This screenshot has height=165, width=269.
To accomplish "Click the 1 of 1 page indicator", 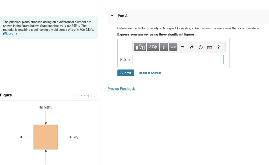I will point(85,96).
